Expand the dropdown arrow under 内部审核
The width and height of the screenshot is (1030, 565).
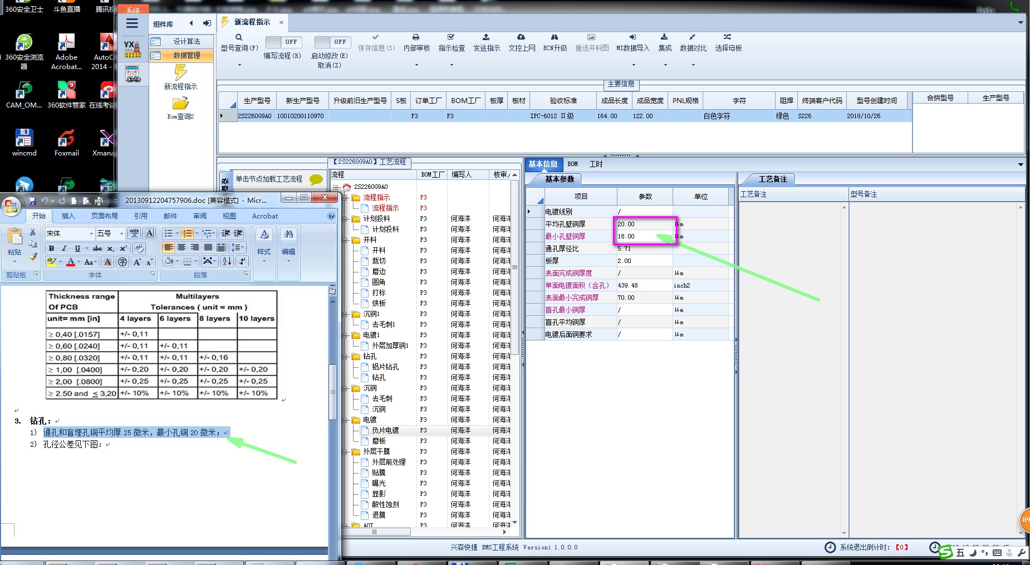pyautogui.click(x=416, y=65)
